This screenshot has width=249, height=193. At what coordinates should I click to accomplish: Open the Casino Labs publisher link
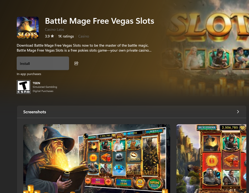click(x=54, y=29)
